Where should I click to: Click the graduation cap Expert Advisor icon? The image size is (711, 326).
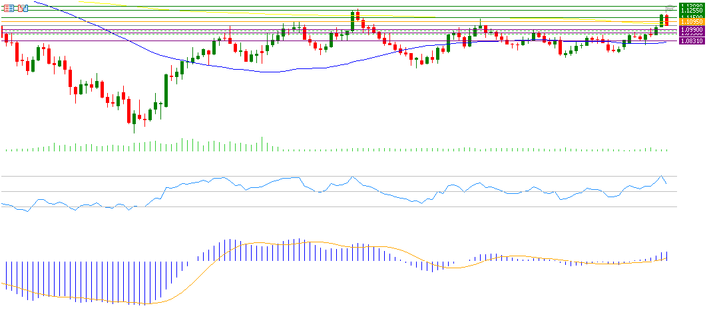[x=670, y=7]
